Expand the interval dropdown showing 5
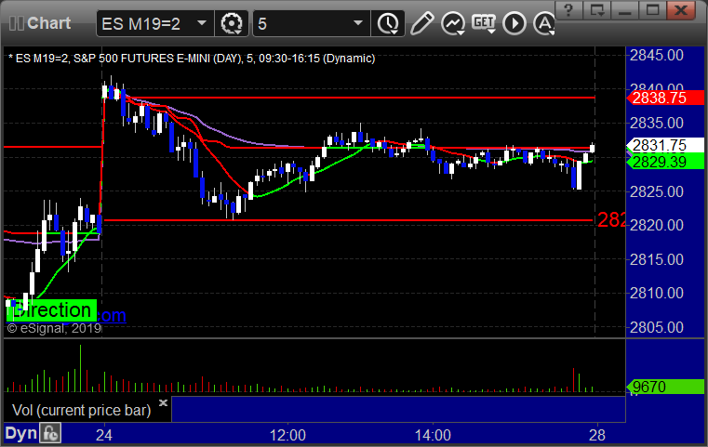This screenshot has height=447, width=708. coord(358,23)
